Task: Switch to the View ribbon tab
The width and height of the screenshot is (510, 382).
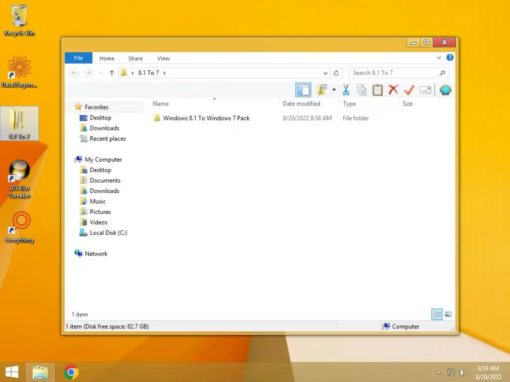Action: (163, 59)
